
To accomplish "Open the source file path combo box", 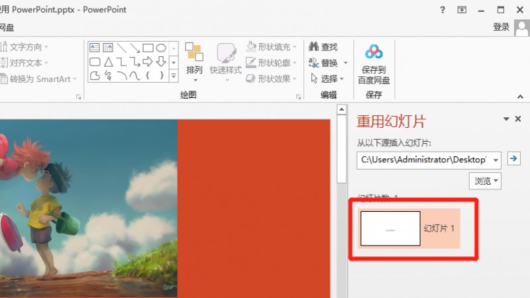I will click(429, 160).
